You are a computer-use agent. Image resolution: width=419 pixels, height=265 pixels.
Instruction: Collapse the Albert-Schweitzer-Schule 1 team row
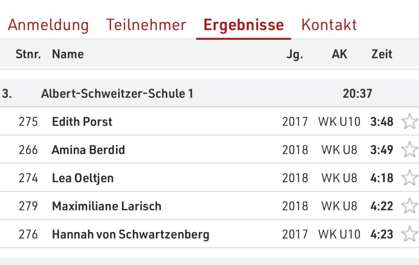coord(209,93)
